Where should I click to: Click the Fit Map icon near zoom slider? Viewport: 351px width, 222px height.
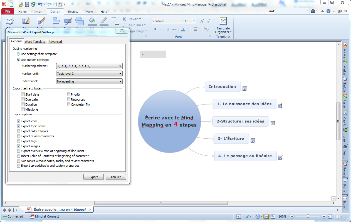pyautogui.click(x=330, y=216)
